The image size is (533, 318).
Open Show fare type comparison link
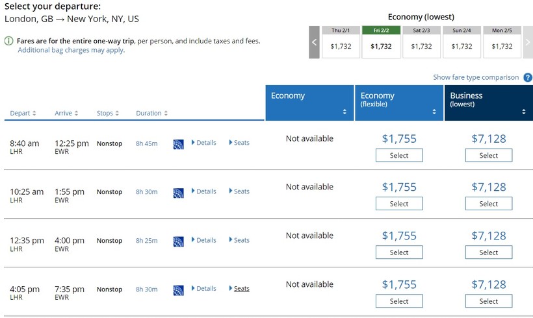tap(476, 78)
